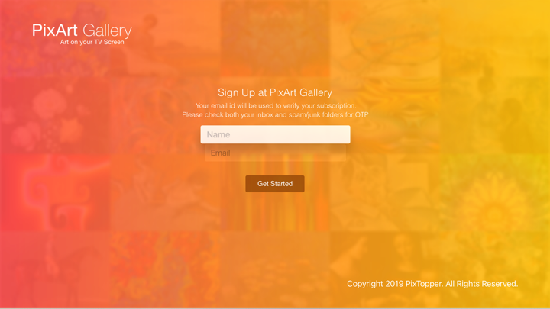
Task: Select the Email input field
Action: click(x=275, y=153)
